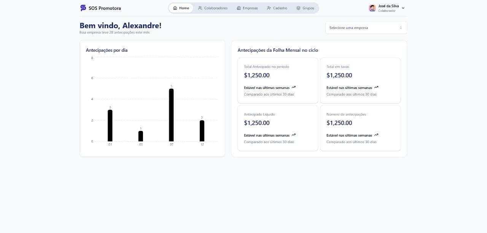
Task: Open the Empresas tab
Action: click(247, 8)
